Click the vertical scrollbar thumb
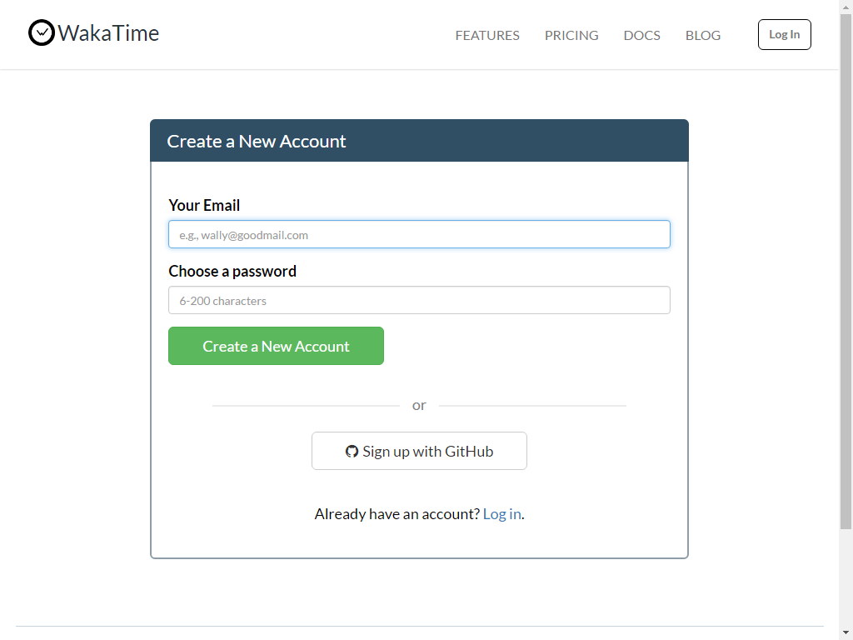853x640 pixels. click(x=846, y=272)
